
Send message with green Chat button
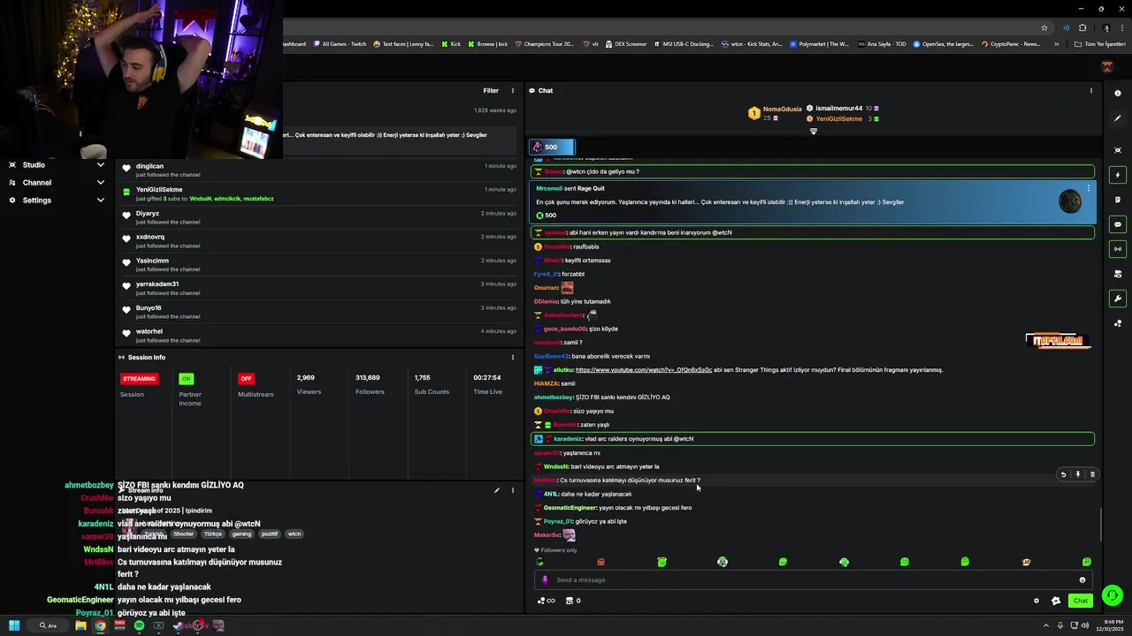click(1081, 601)
